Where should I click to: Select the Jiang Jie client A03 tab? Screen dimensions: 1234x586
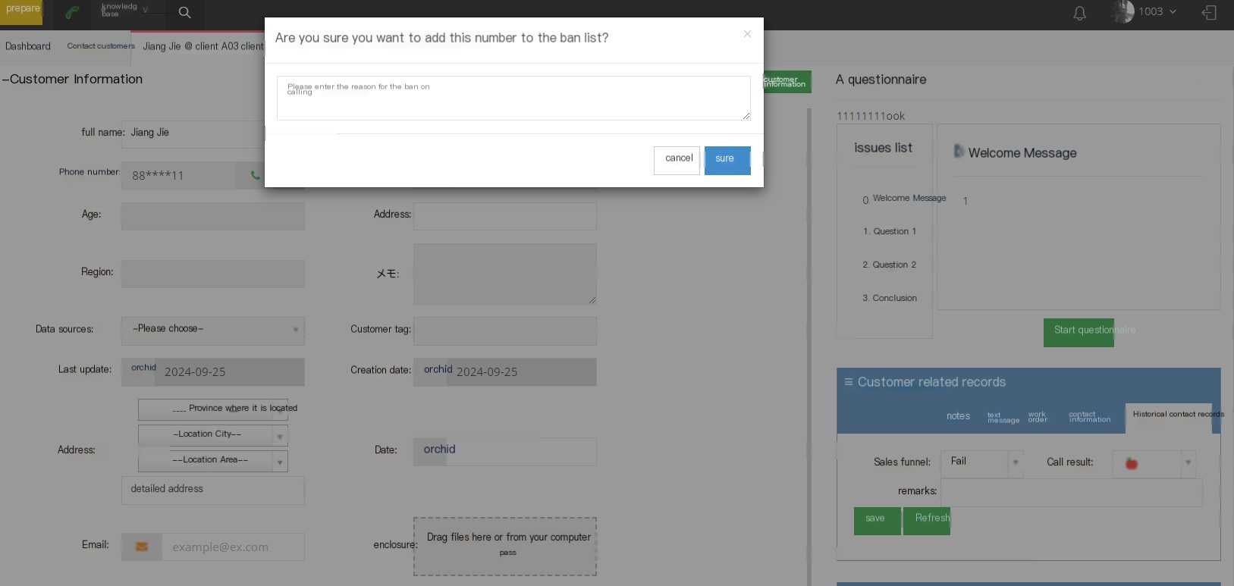[203, 46]
